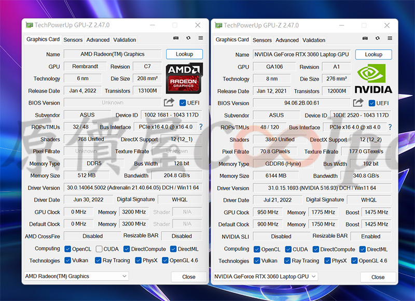Click the Name field showing AMD Radeon(TM) Graphics
This screenshot has height=301, width=415.
pyautogui.click(x=113, y=54)
